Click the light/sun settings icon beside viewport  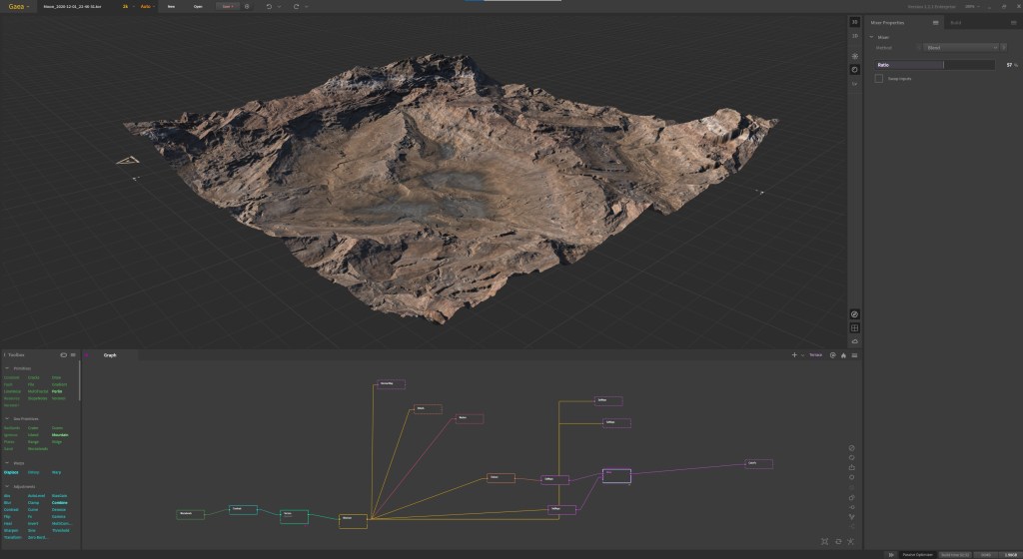[x=854, y=55]
